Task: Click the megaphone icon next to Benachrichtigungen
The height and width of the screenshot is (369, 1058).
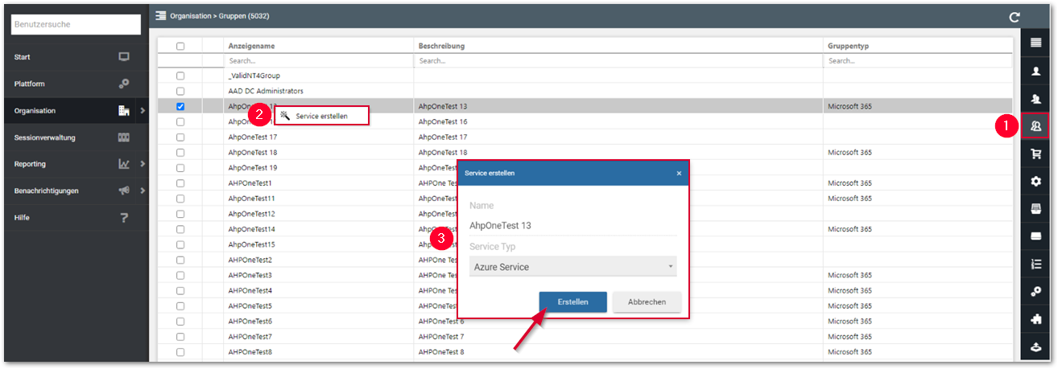Action: coord(124,191)
